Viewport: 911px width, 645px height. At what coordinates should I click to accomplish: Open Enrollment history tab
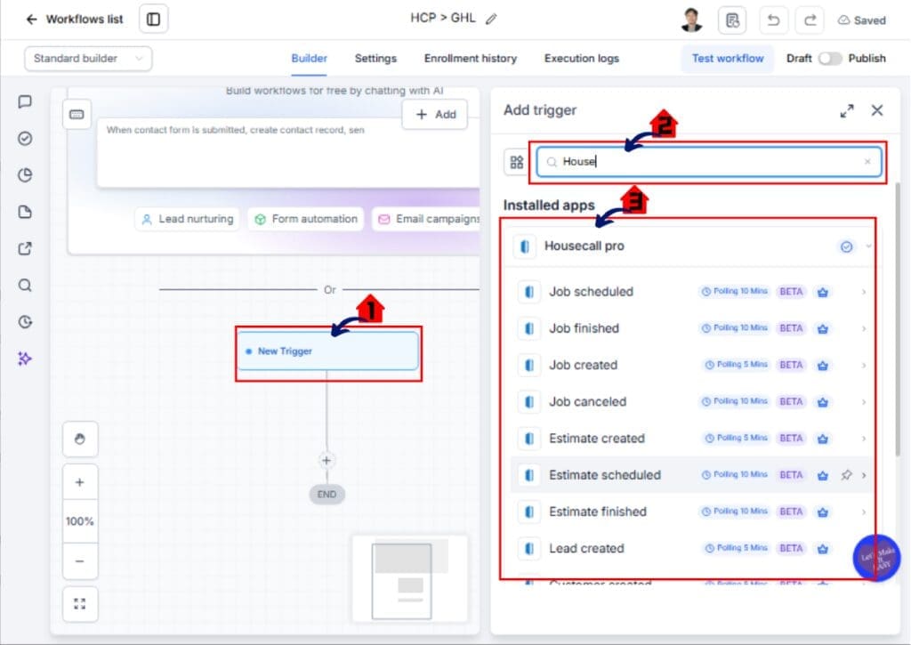[470, 58]
